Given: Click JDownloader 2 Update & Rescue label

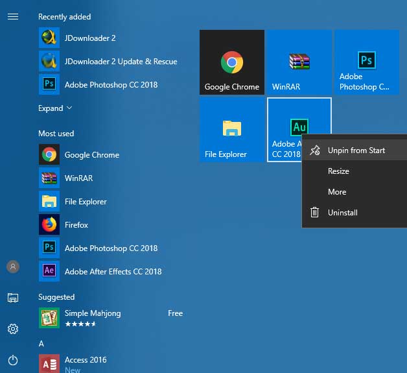Looking at the screenshot, I should click(121, 62).
